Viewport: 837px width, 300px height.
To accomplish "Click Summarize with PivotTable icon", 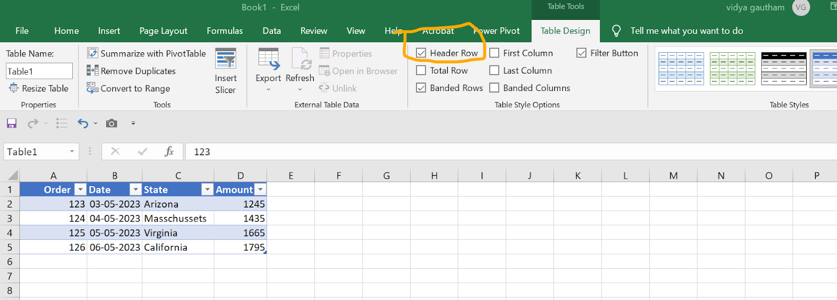I will [93, 53].
